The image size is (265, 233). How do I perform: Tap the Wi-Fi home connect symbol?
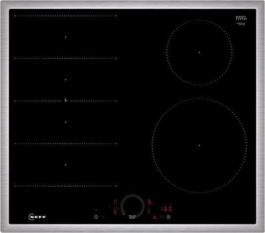[x=96, y=211]
